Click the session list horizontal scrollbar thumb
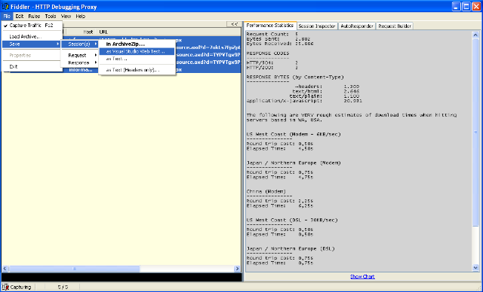This screenshot has height=292, width=483. 74,269
